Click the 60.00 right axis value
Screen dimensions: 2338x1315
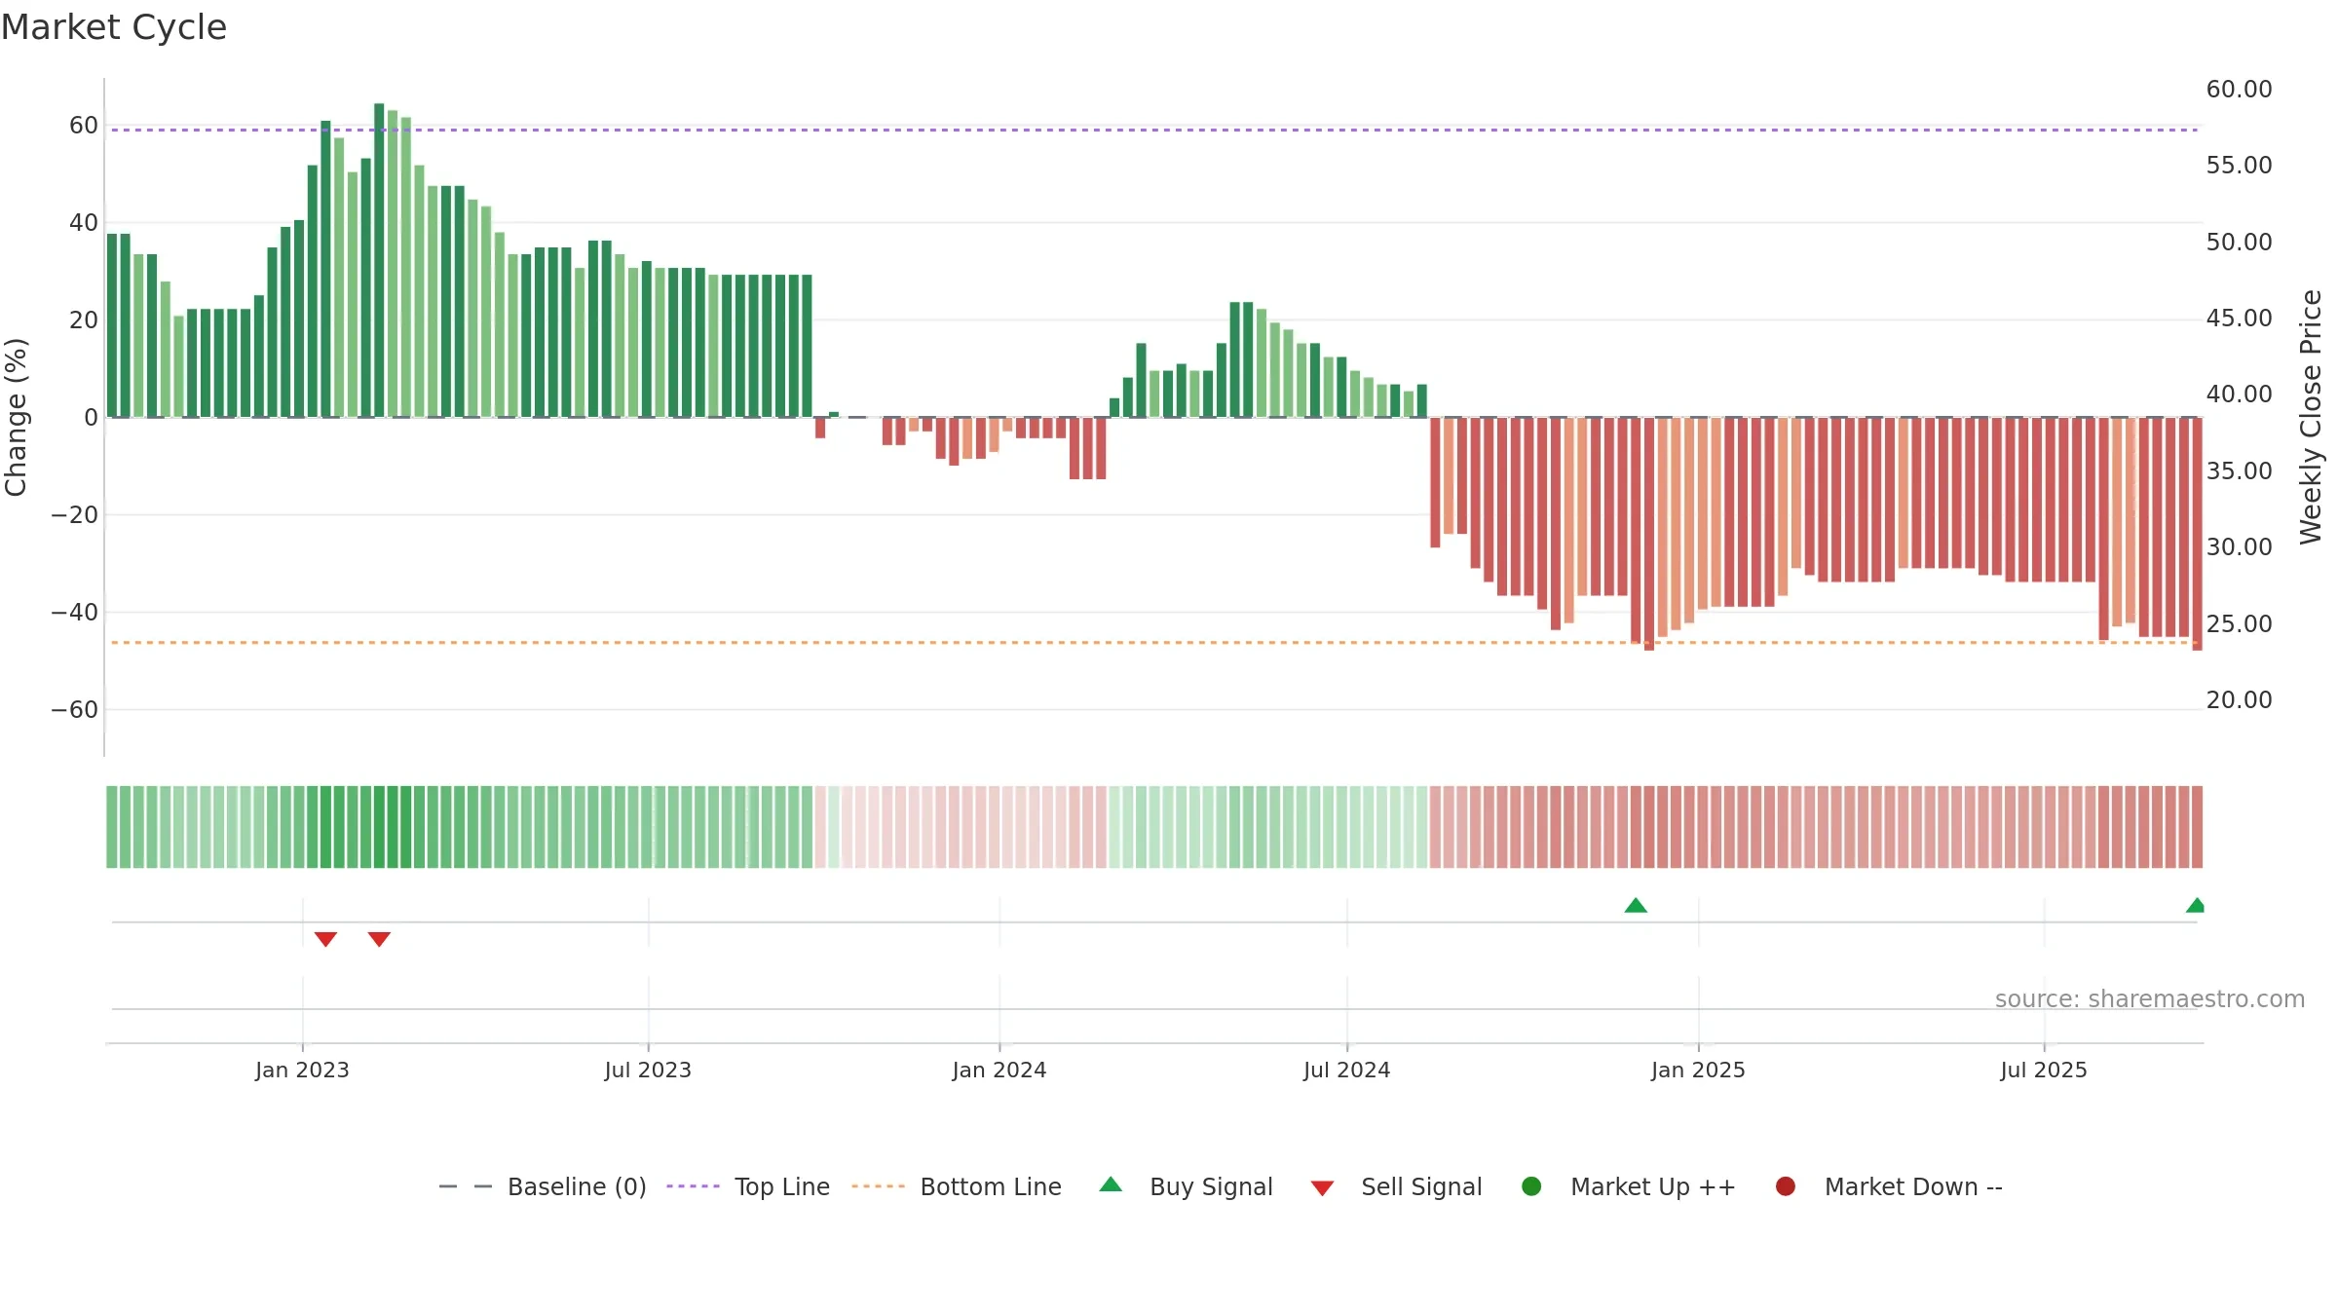[2239, 90]
